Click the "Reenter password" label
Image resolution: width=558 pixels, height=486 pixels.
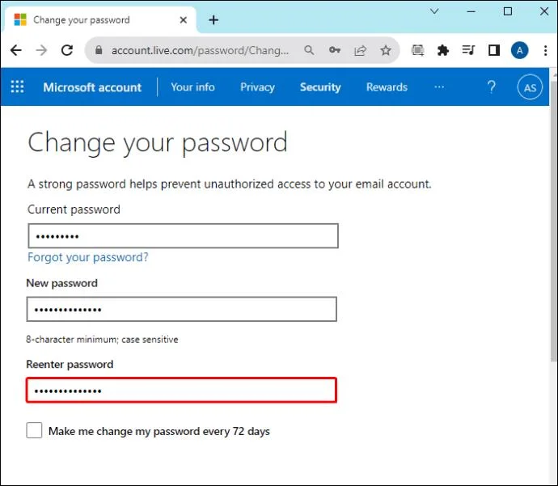(x=70, y=365)
